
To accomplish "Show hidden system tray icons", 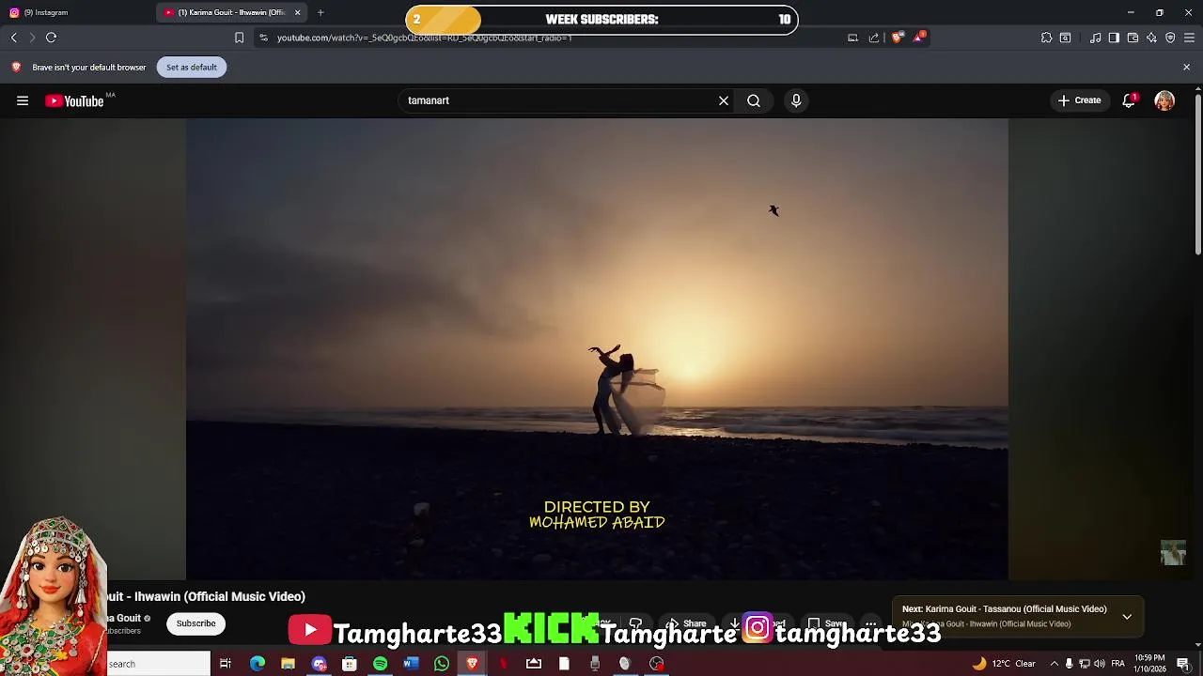I will click(1054, 664).
